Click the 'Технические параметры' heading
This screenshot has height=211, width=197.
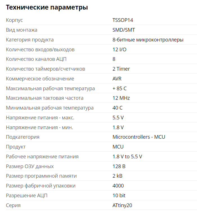(47, 7)
